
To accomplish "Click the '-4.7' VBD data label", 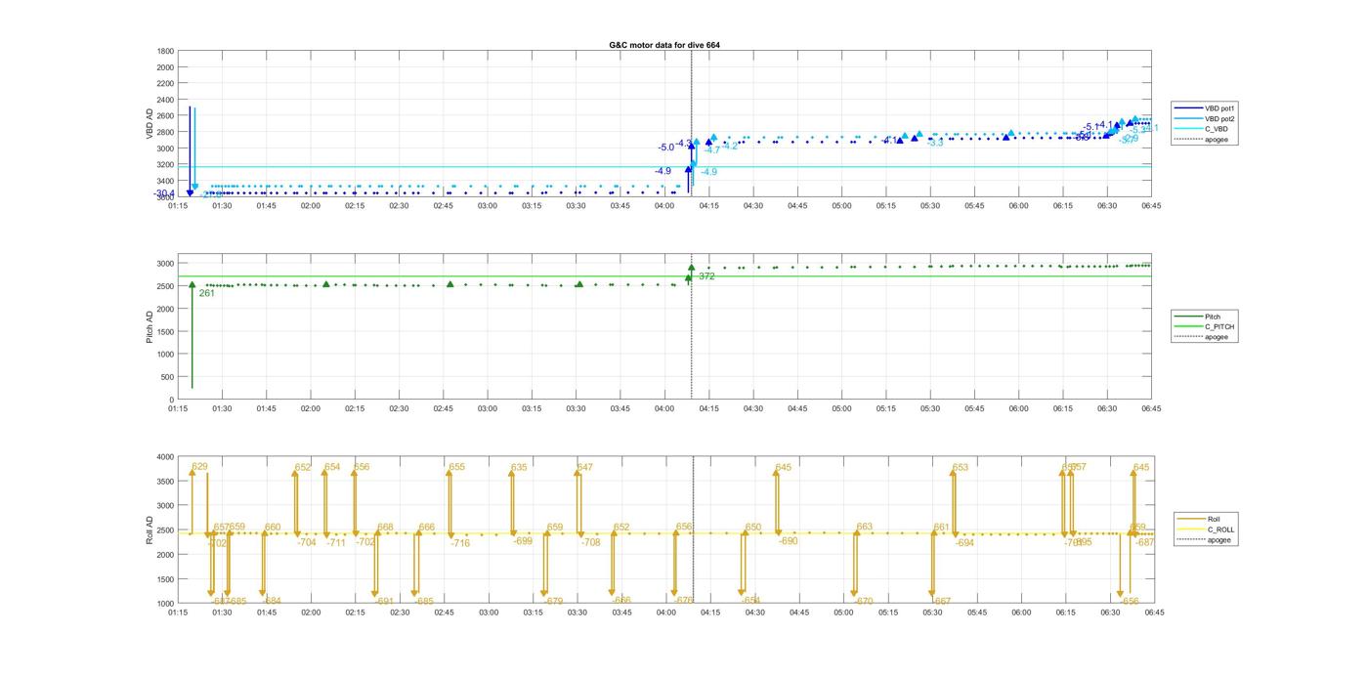I will pyautogui.click(x=711, y=149).
